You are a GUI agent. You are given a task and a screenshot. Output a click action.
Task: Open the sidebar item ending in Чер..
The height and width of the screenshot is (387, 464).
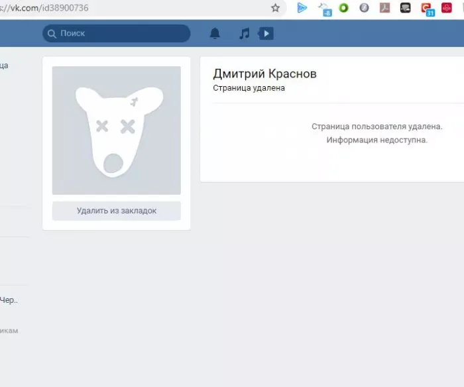tap(9, 300)
